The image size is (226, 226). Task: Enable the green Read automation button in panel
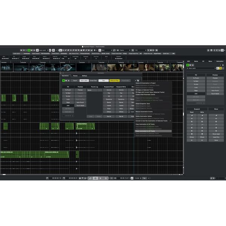point(64,80)
